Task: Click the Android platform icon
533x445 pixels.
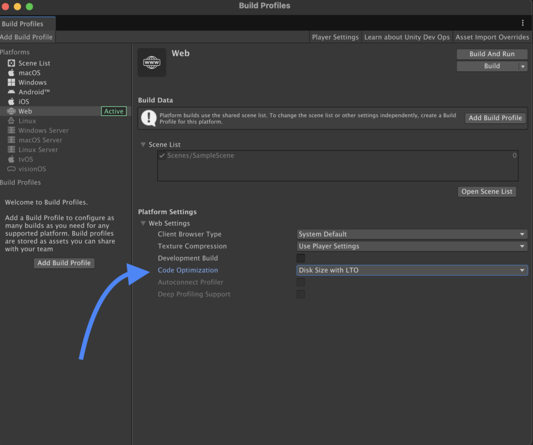Action: (x=11, y=92)
